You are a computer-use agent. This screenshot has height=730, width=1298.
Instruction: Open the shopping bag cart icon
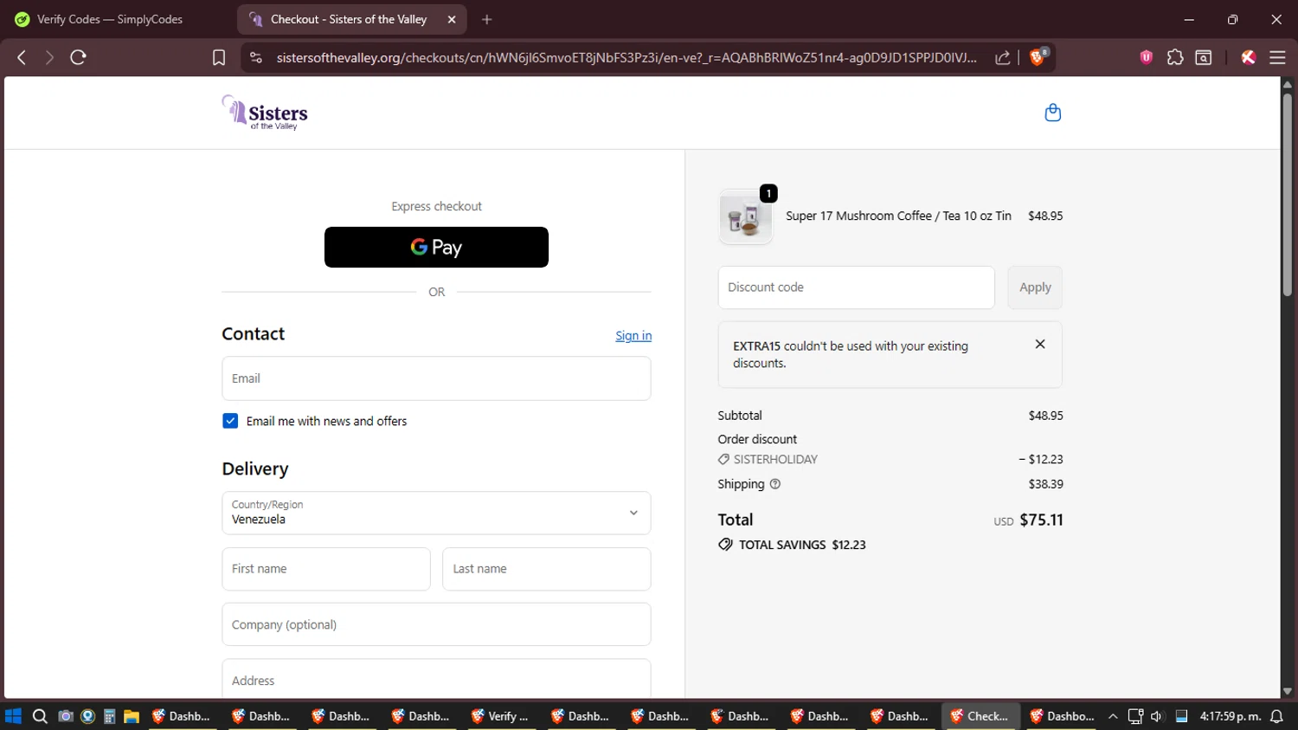coord(1052,113)
